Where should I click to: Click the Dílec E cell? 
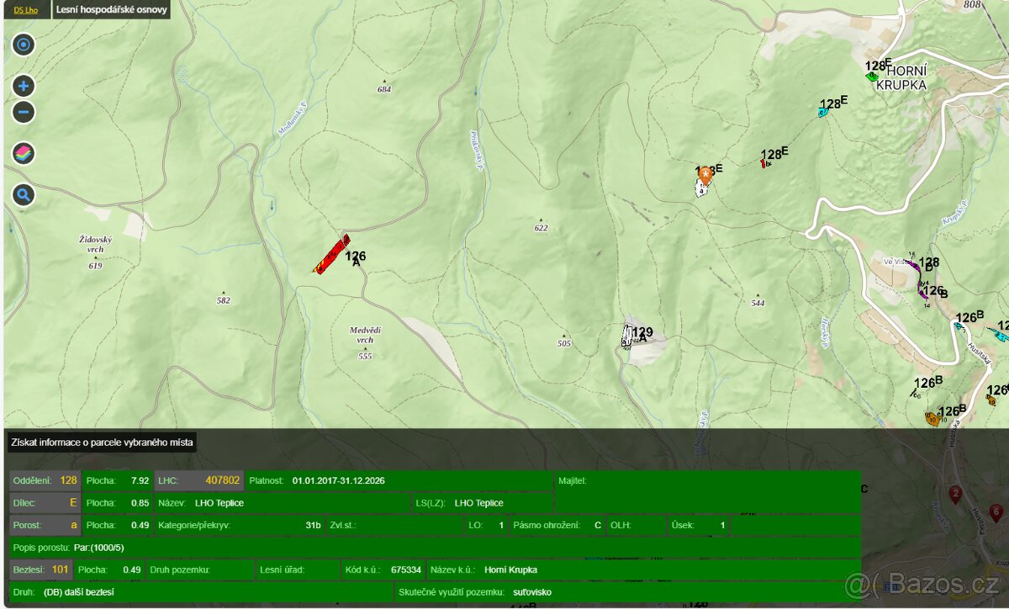[x=45, y=503]
